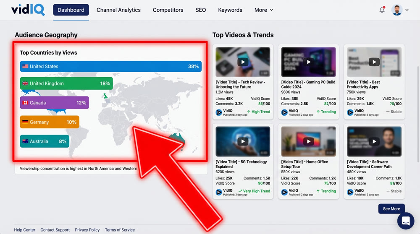Click VidIQ channel icon on Software Development card
Viewport: 420px width, 234px height.
tap(350, 192)
